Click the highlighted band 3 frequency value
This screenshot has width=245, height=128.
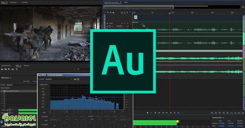[x=90, y=116]
